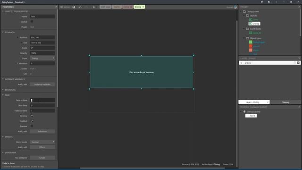Click the DialogSystem project folder icon

pyautogui.click(x=244, y=11)
